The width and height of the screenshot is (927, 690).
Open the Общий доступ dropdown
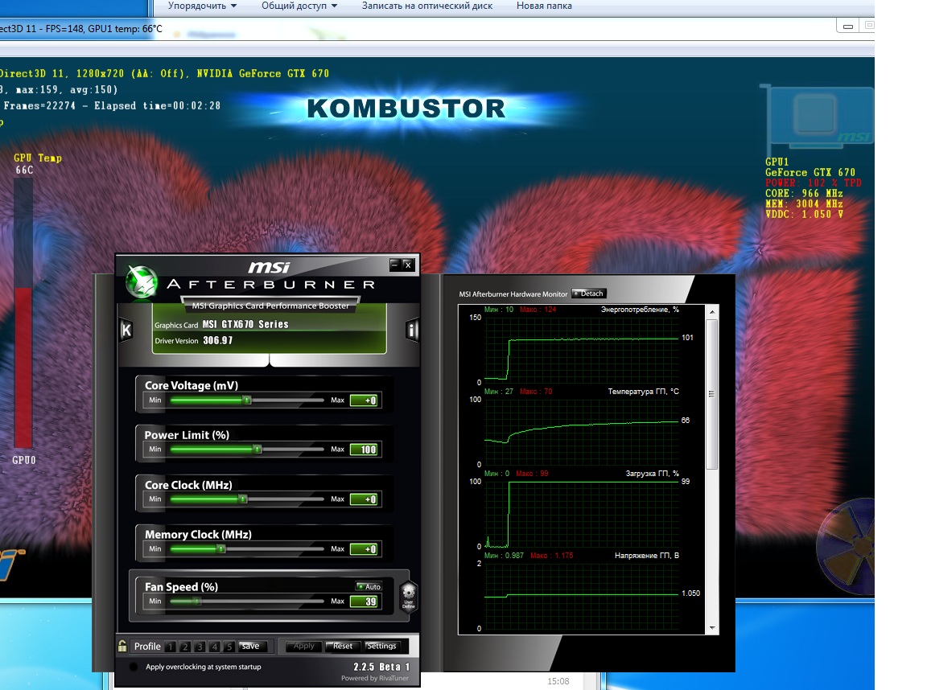[x=299, y=6]
